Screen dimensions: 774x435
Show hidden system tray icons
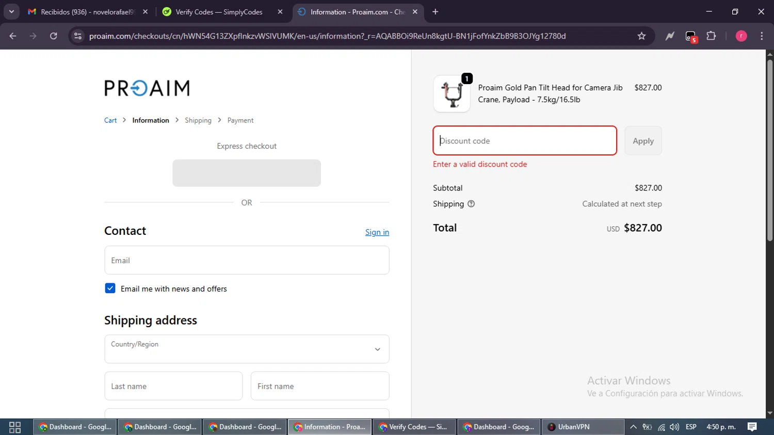(634, 427)
